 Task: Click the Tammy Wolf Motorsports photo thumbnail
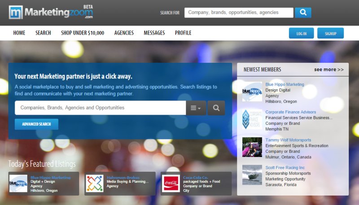[252, 147]
